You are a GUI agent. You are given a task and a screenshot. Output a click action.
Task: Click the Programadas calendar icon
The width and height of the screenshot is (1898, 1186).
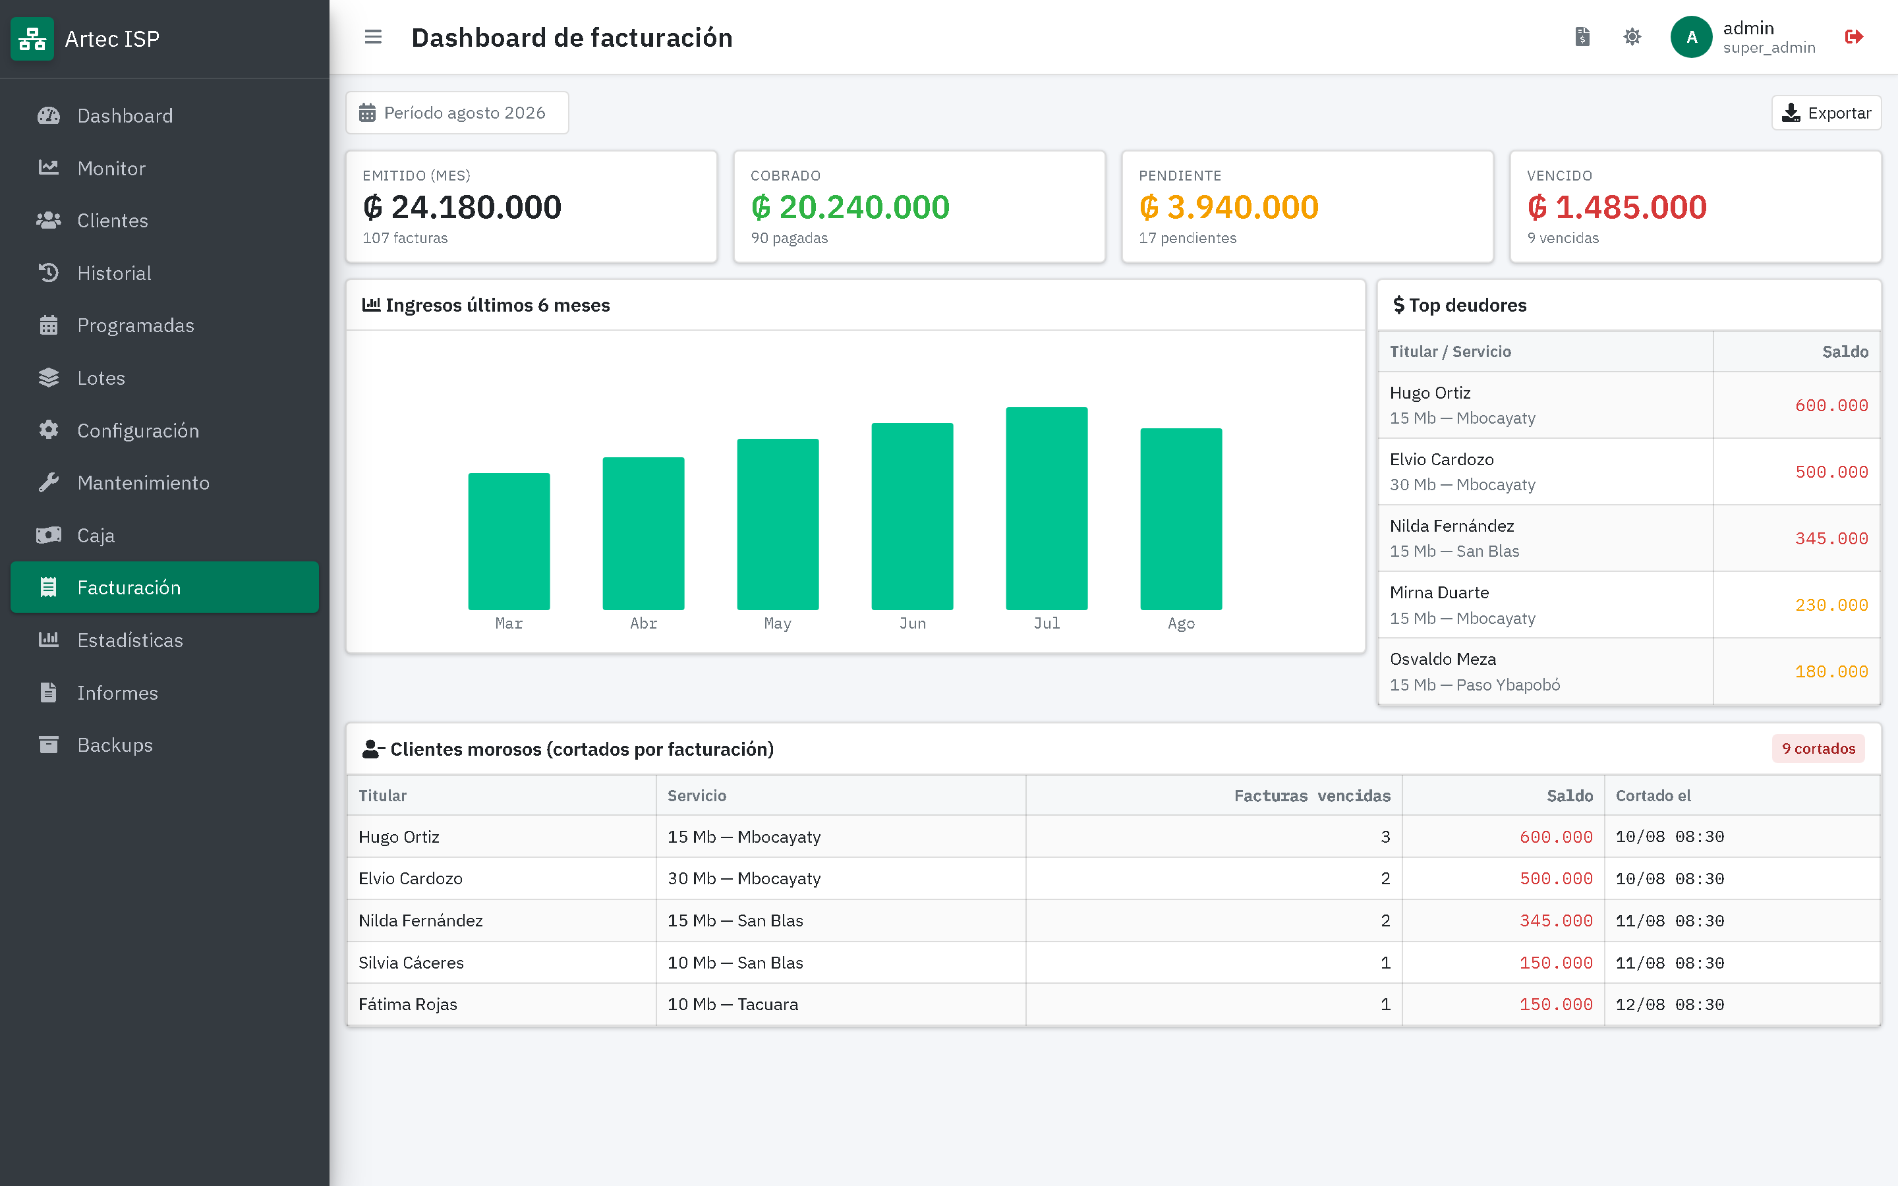[x=49, y=325]
